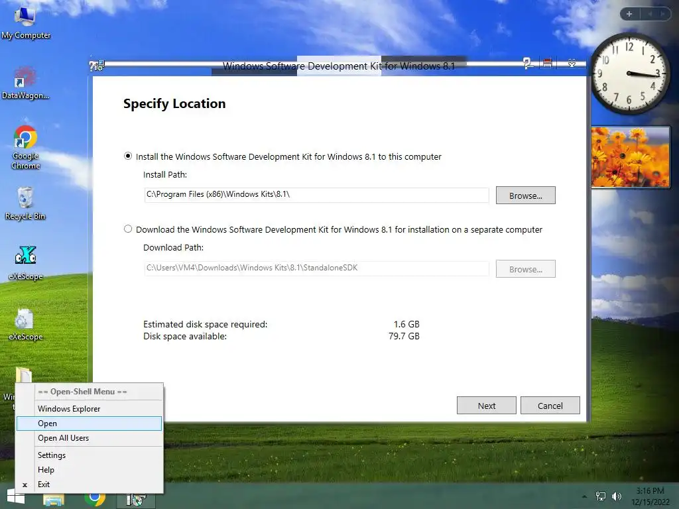This screenshot has height=509, width=679.
Task: Click the 'Disk space available:' label
Action: (185, 336)
